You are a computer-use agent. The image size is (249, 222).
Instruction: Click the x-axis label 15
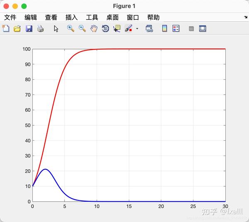pos(129,206)
